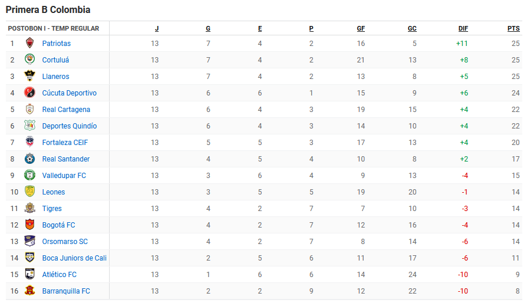Click the Patriotas team crest icon
The width and height of the screenshot is (527, 303).
click(x=29, y=43)
